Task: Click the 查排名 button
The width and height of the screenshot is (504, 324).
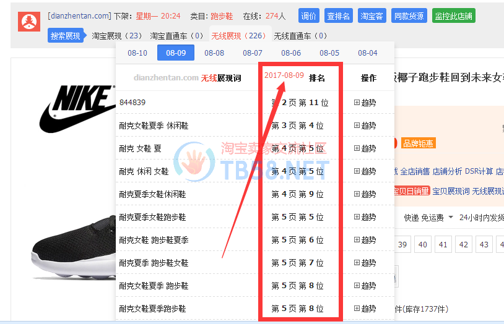Action: pos(339,15)
